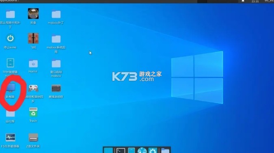This screenshot has width=274, height=153.
Task: Open the Trash bin icon
Action: tap(33, 112)
